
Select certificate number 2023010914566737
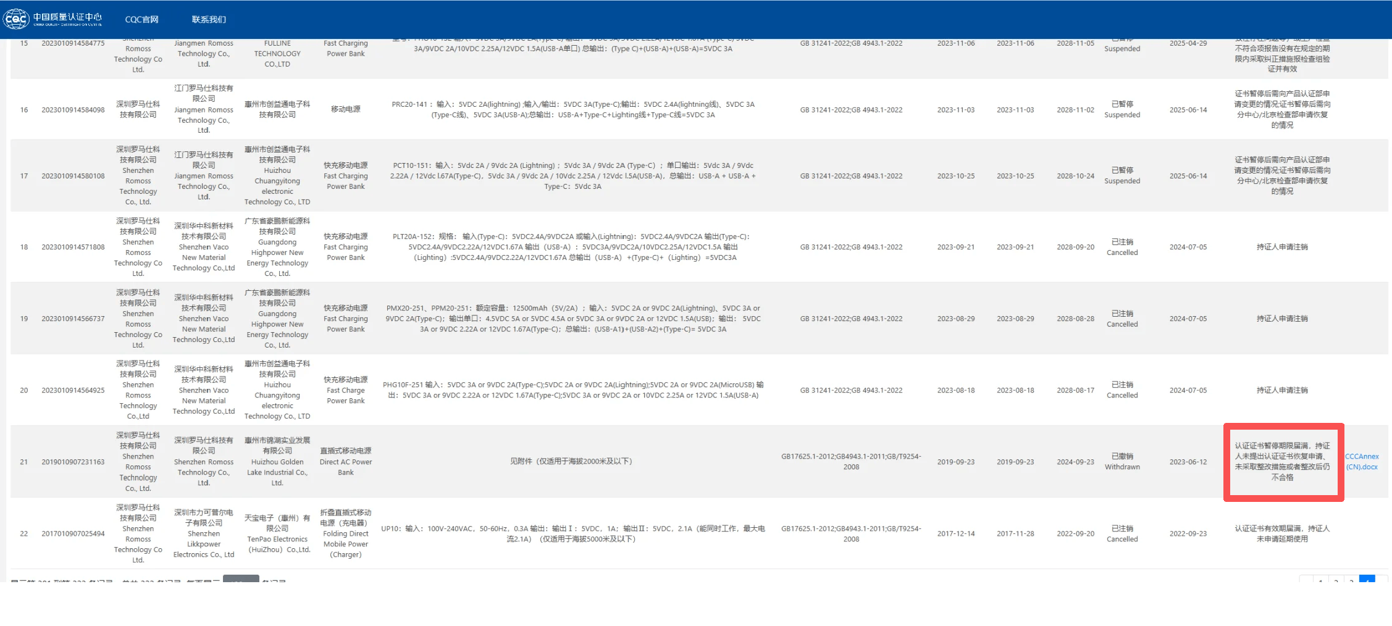click(73, 319)
